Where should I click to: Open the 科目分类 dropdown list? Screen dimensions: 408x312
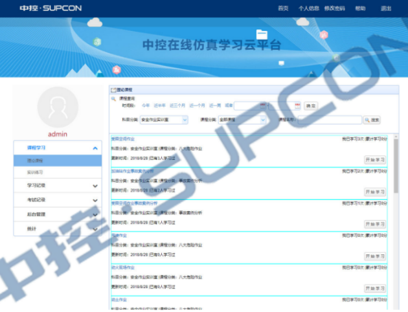coord(164,120)
